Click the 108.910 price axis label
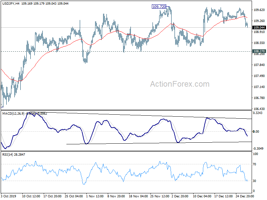 259,32
